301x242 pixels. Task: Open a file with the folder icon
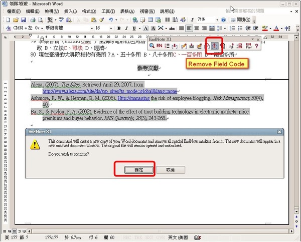tap(16, 20)
